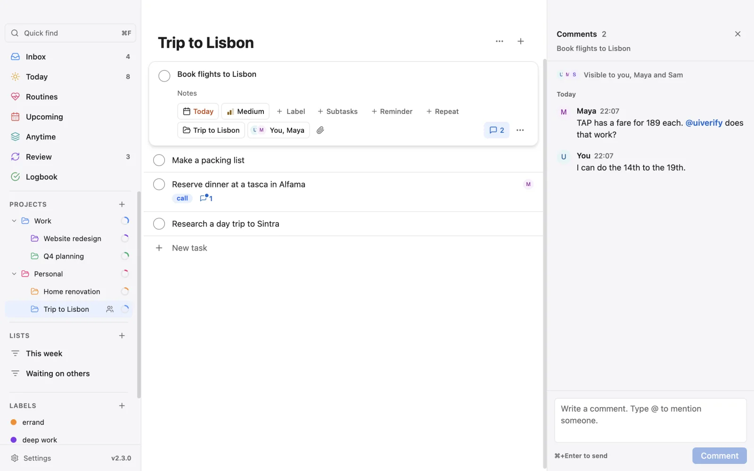Click the Website redesign progress ring
Image resolution: width=754 pixels, height=471 pixels.
click(125, 238)
